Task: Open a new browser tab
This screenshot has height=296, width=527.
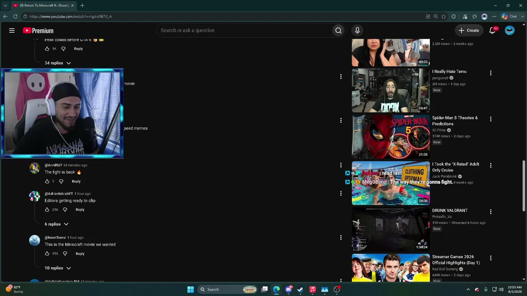Action: tap(82, 5)
